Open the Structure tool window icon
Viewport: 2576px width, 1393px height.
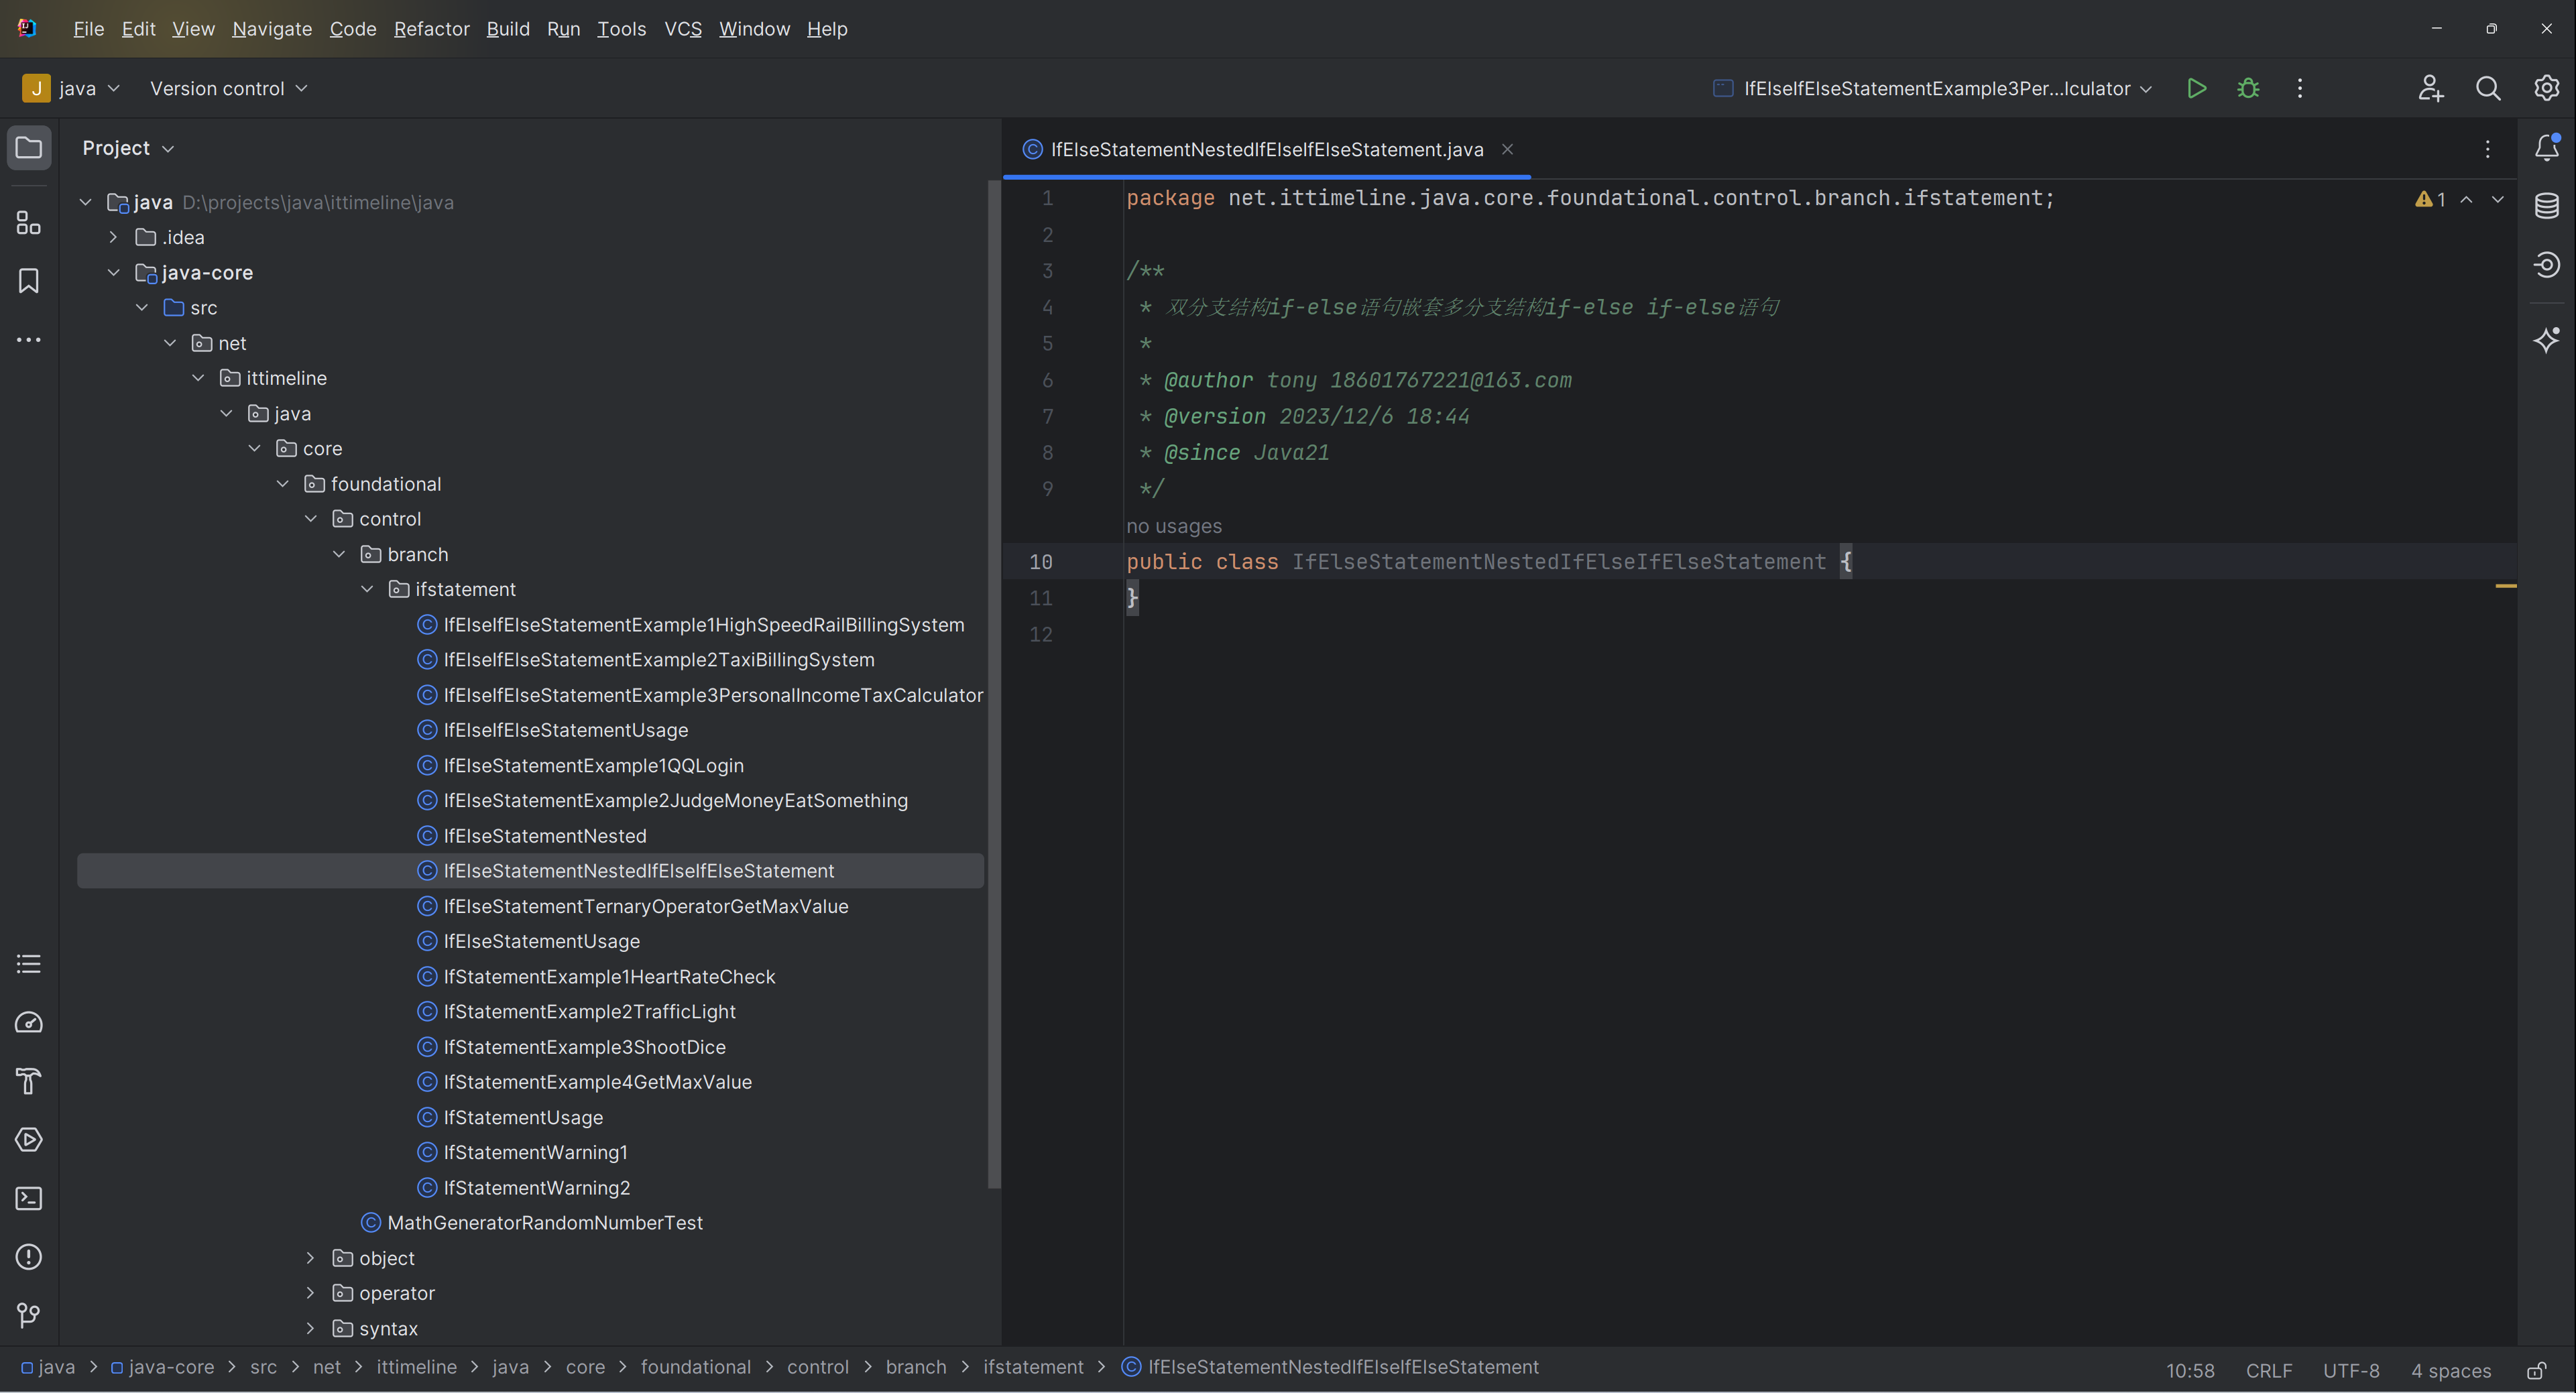point(29,222)
